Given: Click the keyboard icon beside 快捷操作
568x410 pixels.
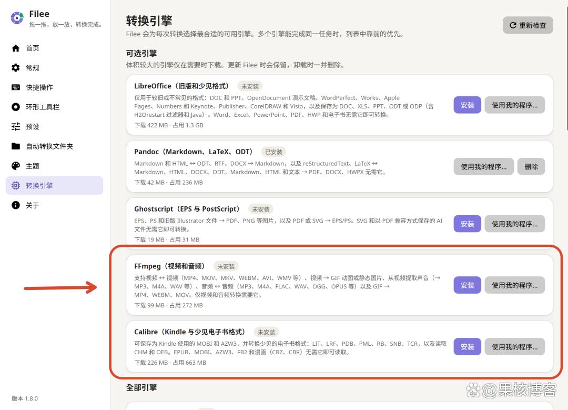Looking at the screenshot, I should pos(16,87).
